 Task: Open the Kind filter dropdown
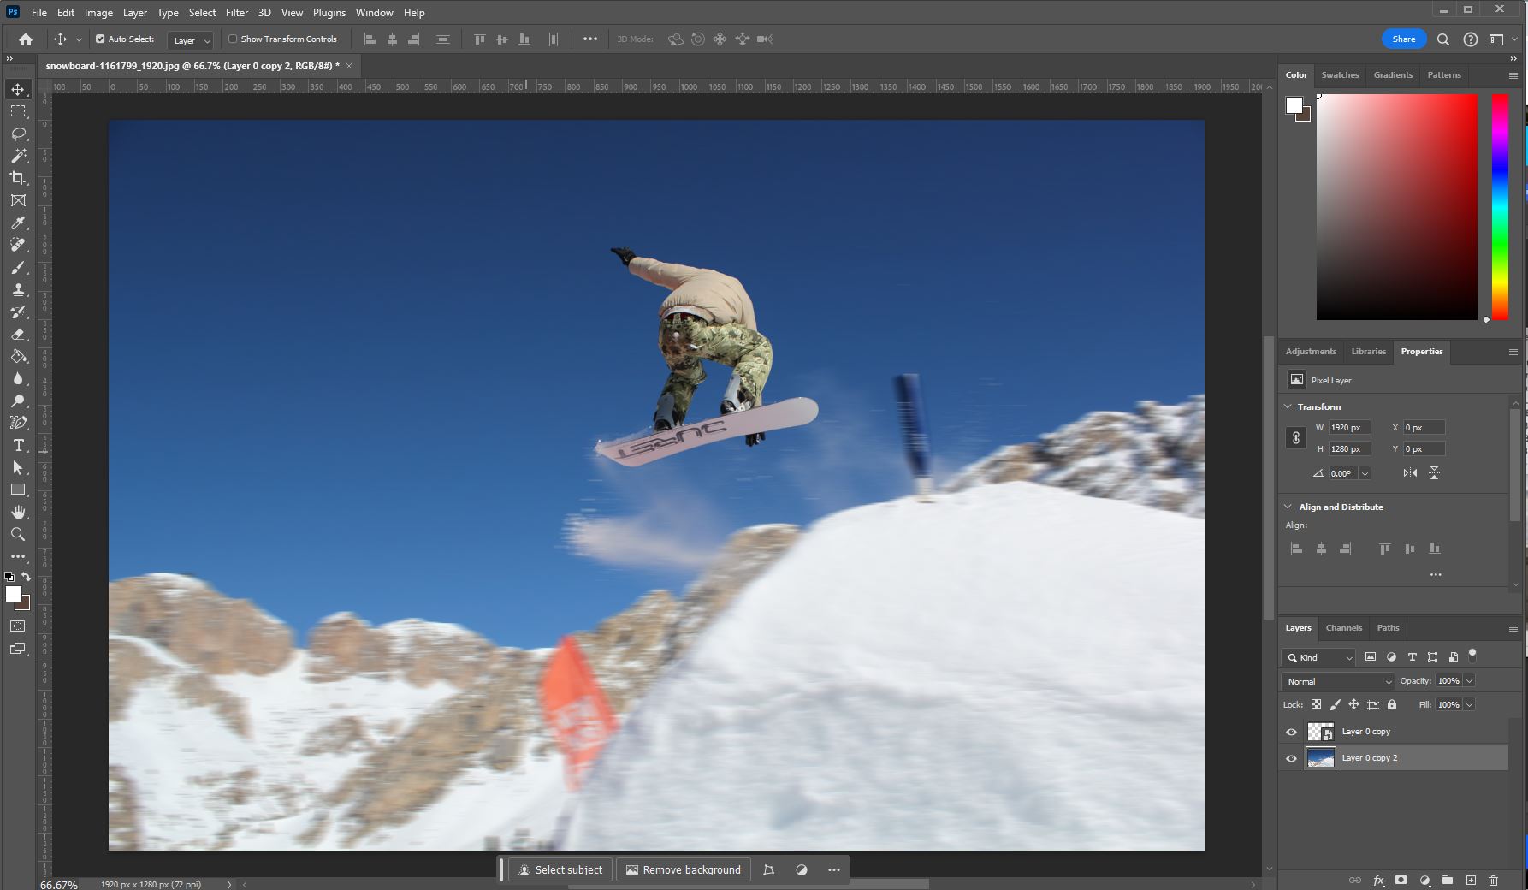point(1319,657)
